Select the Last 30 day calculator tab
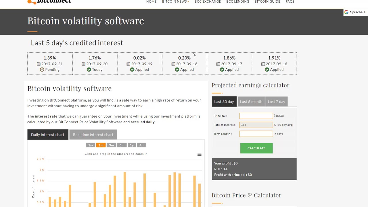Viewport: 368px width, 207px height. point(224,101)
